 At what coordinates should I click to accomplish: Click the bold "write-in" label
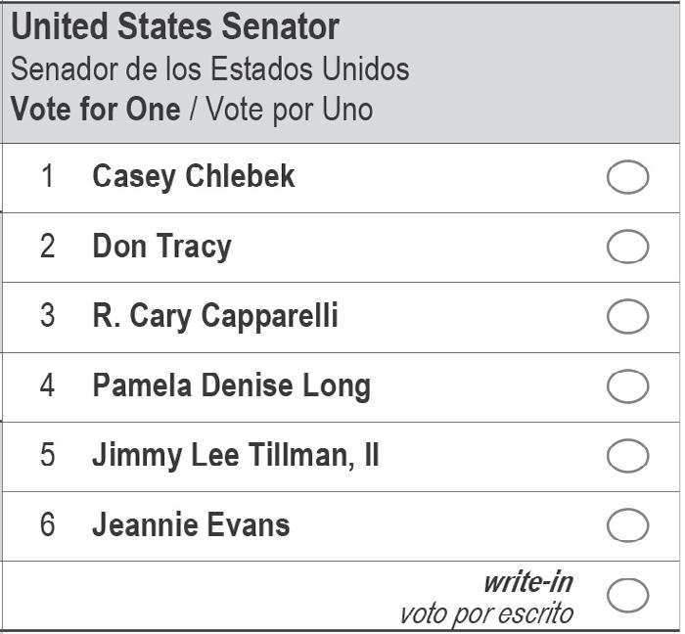coord(527,582)
